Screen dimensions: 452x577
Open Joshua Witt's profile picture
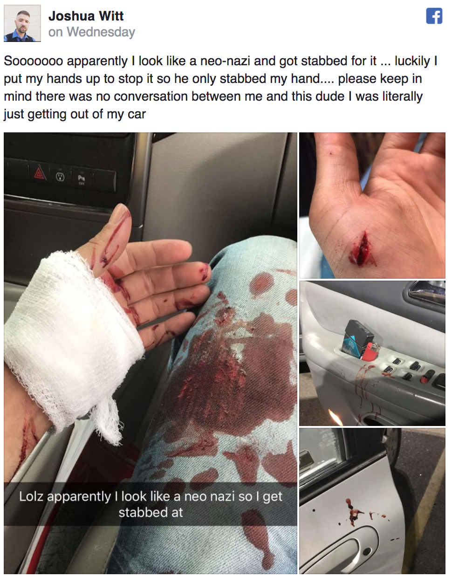(x=22, y=23)
